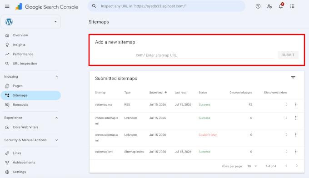
Task: Open the notifications bell
Action: tap(281, 6)
